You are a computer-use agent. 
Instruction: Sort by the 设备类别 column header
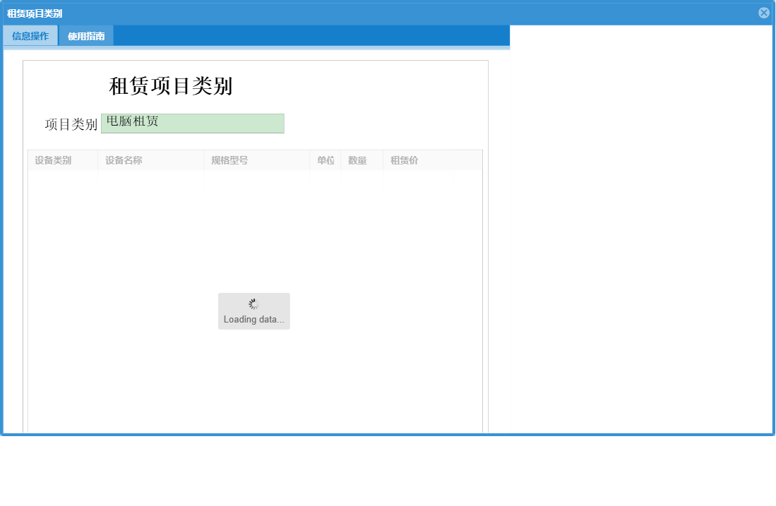(53, 160)
